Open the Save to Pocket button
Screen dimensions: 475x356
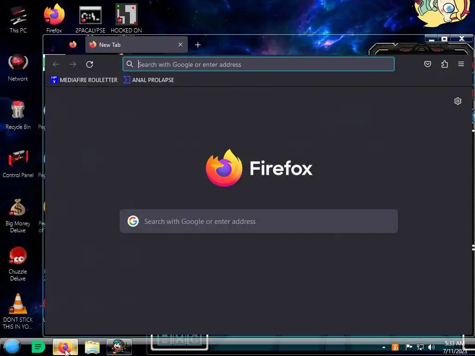click(x=427, y=64)
